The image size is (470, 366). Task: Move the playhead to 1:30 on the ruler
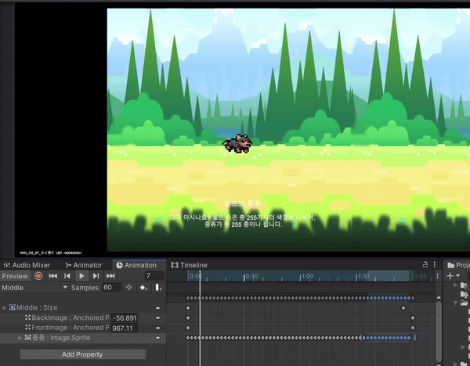tap(356, 276)
